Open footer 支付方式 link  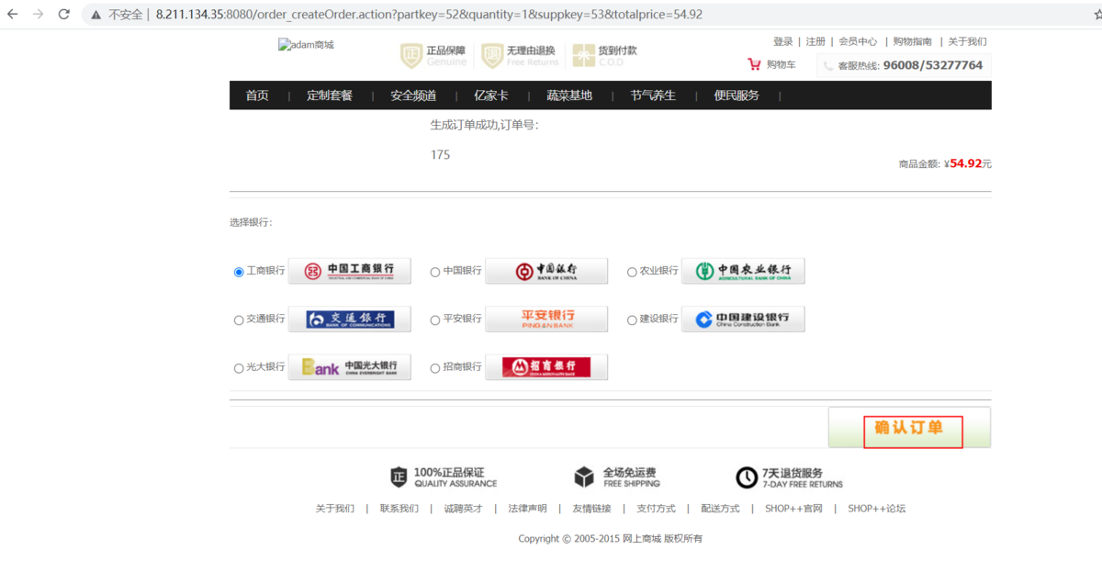(657, 509)
